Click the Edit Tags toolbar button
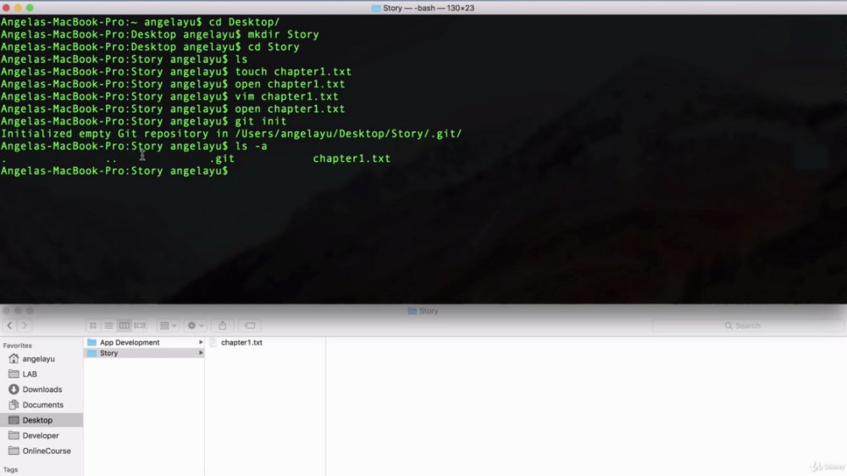Image resolution: width=847 pixels, height=476 pixels. (x=250, y=325)
